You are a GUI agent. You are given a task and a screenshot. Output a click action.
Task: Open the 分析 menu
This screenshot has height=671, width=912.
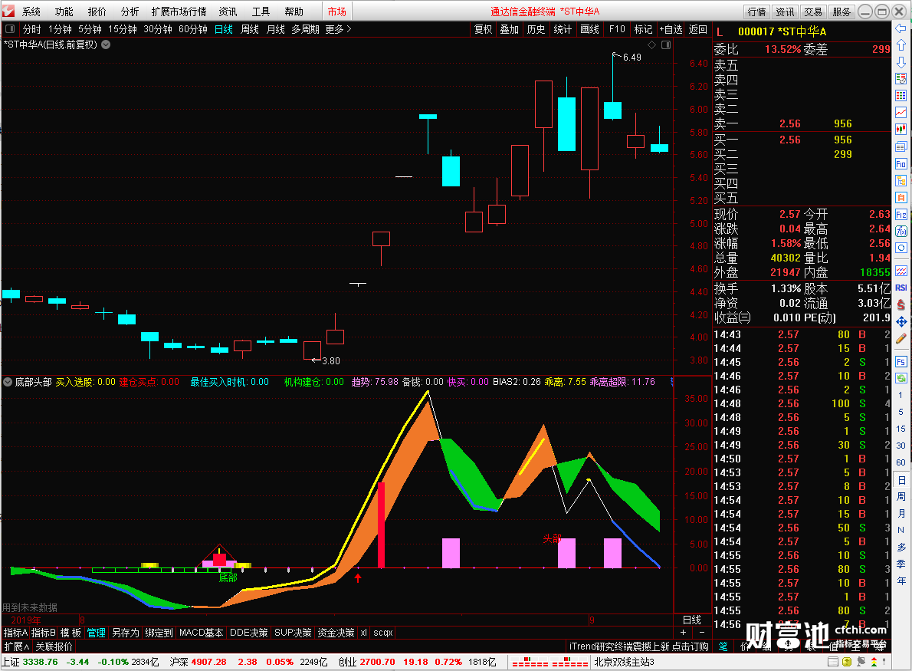(x=130, y=12)
